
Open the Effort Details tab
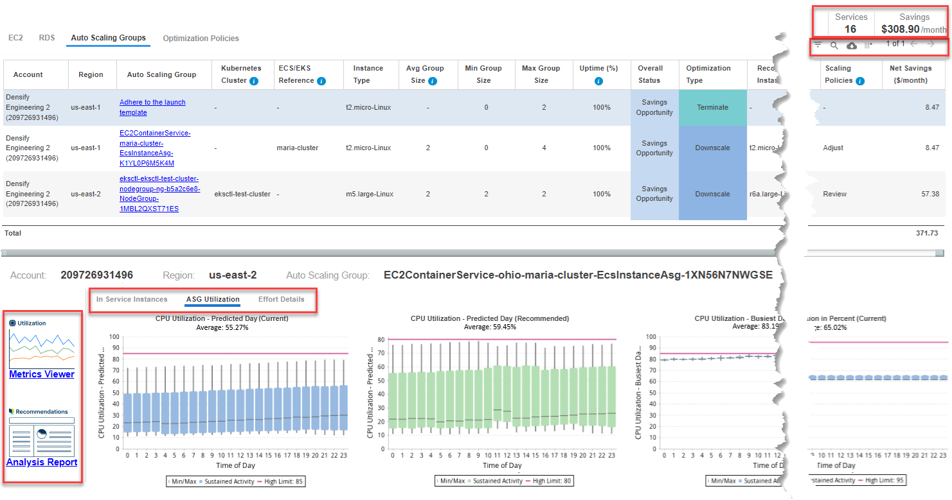point(281,299)
